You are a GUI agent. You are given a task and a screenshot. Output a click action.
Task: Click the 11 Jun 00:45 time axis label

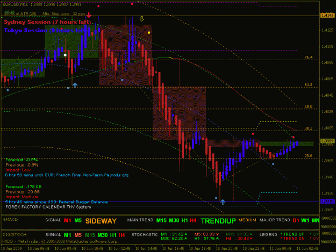point(281,249)
